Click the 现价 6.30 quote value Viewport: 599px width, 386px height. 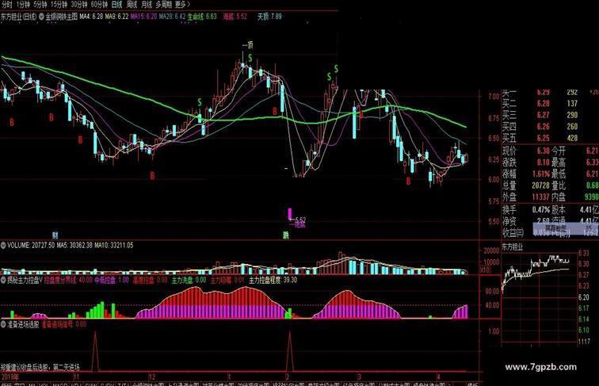point(543,151)
